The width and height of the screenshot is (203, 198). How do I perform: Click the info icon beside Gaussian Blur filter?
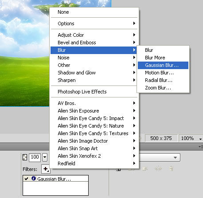(x=34, y=179)
